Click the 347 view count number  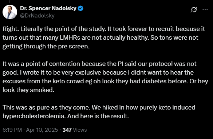(67, 130)
